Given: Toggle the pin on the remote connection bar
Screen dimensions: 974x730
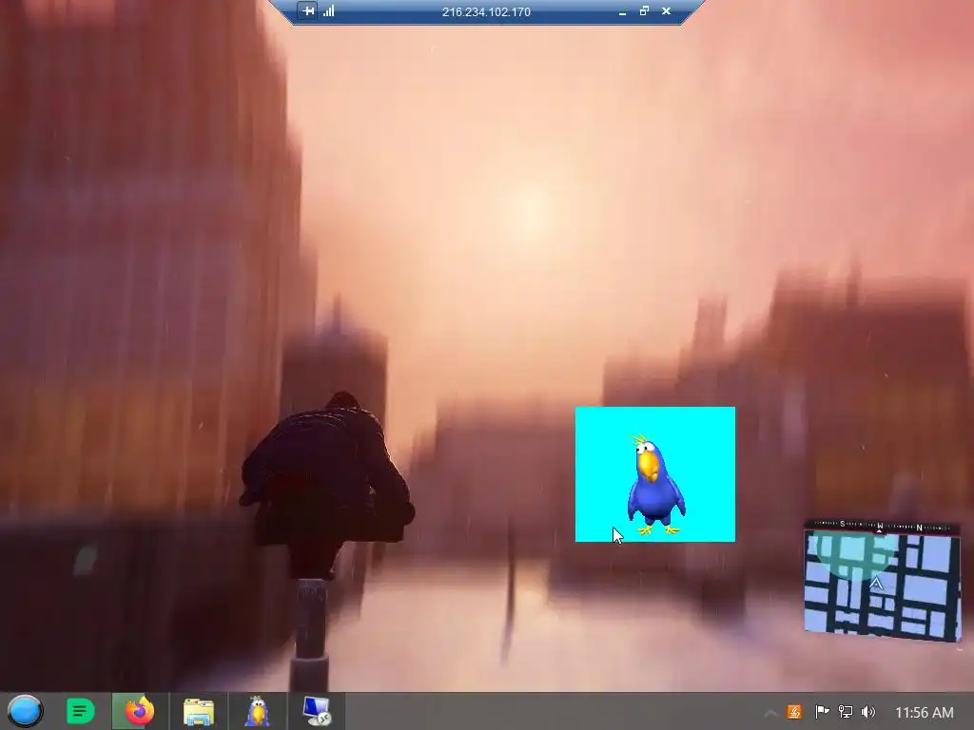Looking at the screenshot, I should pyautogui.click(x=308, y=11).
